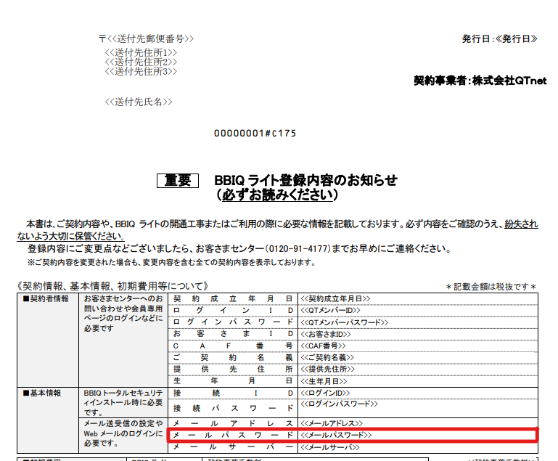Click the 接続パスワード label cell
The image size is (558, 461).
(x=233, y=408)
